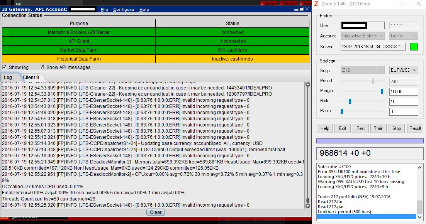Click the up arrow of the Zorro message scrollbar
The image size is (426, 224).
pyautogui.click(x=419, y=167)
